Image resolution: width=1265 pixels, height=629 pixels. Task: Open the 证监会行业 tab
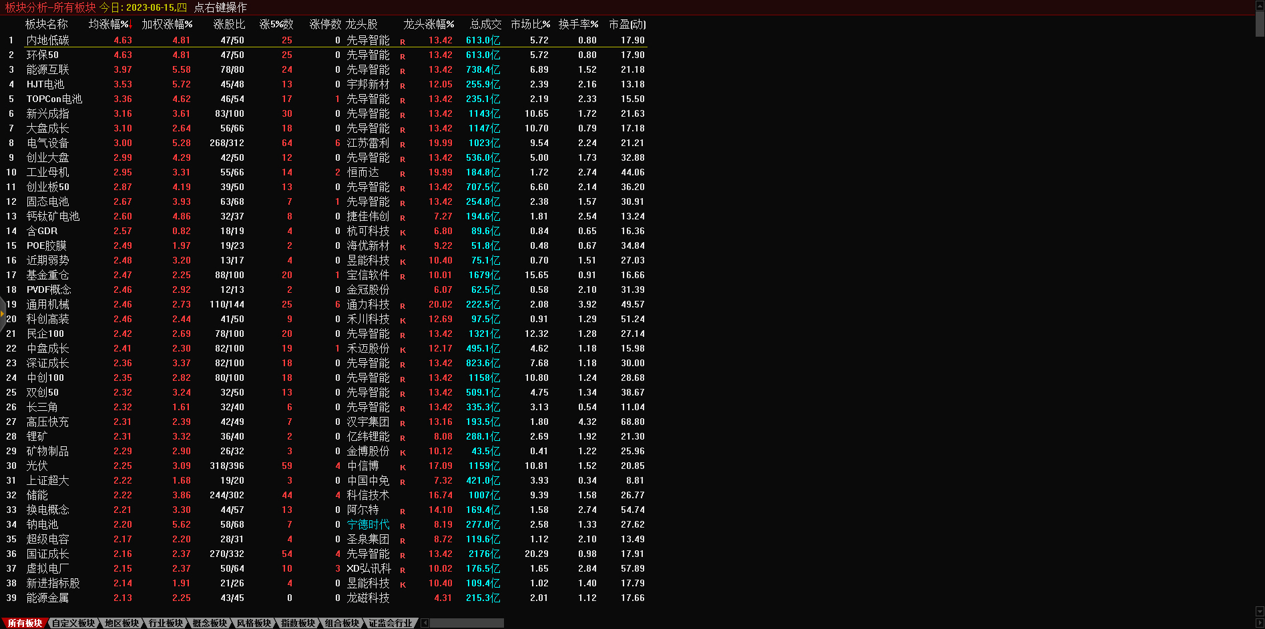coord(391,623)
